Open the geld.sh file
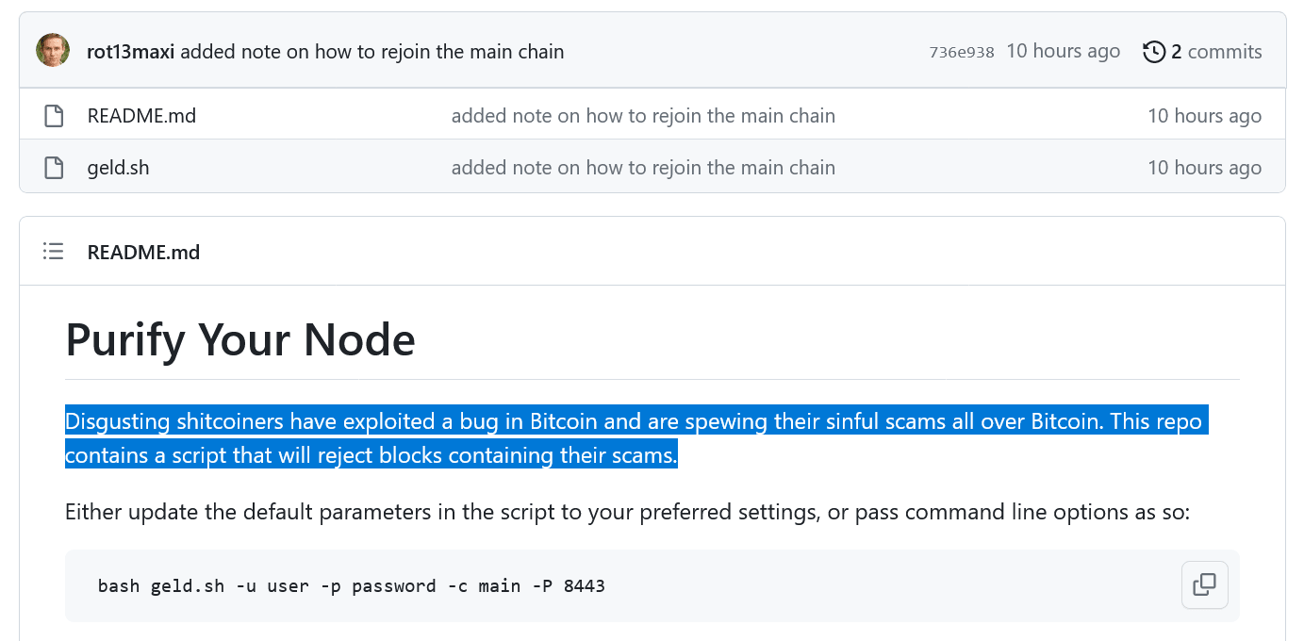The width and height of the screenshot is (1304, 641). tap(118, 168)
